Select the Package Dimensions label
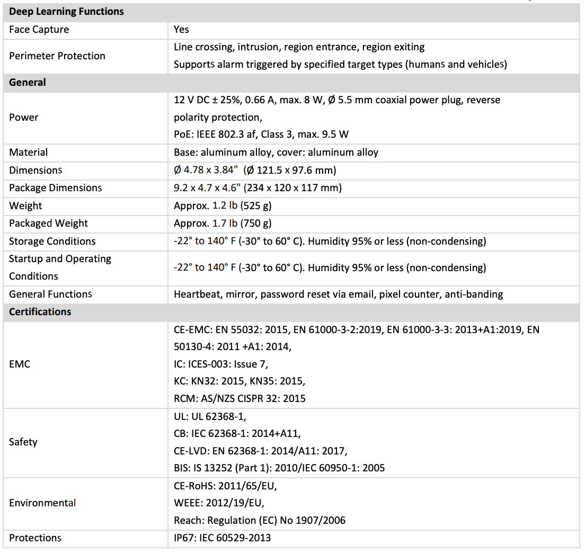Image resolution: width=585 pixels, height=554 pixels. [x=55, y=187]
